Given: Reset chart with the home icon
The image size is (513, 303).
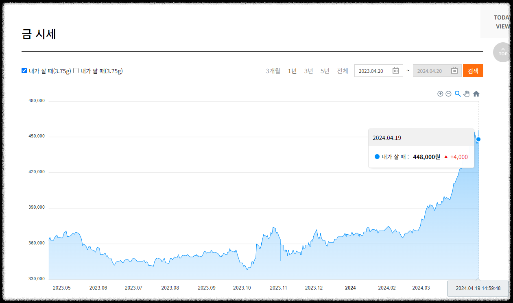Looking at the screenshot, I should point(476,94).
